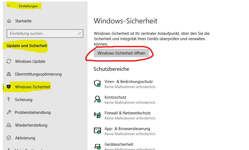Click the Einstellungen window title

(x=28, y=6)
